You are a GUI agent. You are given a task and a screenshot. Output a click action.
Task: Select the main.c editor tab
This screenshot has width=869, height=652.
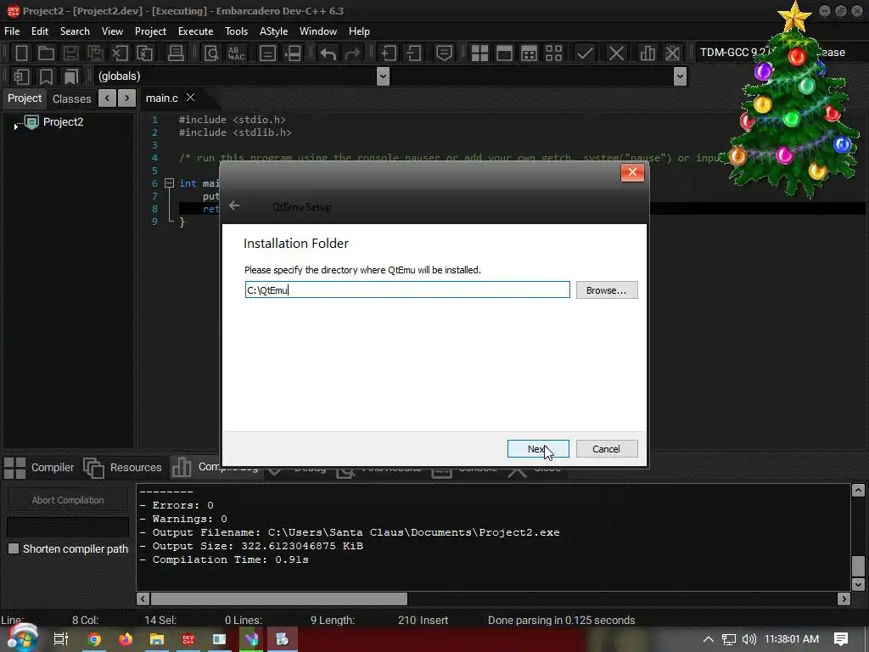162,98
